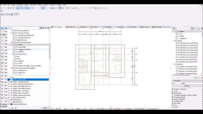203x114 pixels.
Task: Collapse the A04.EE folder
Action: click(11, 68)
